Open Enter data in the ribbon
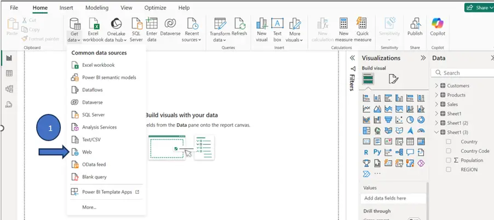The image size is (494, 220). point(152,30)
